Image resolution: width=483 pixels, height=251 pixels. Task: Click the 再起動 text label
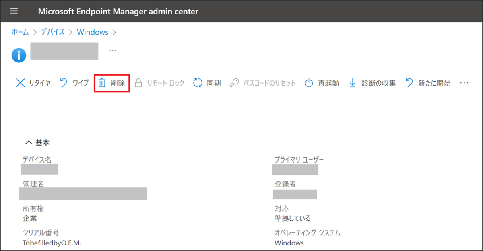pos(328,83)
